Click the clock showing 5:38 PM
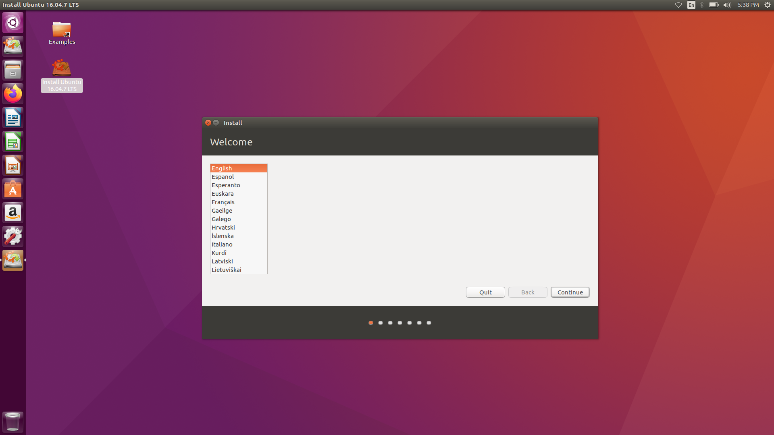The image size is (774, 435). 748,5
